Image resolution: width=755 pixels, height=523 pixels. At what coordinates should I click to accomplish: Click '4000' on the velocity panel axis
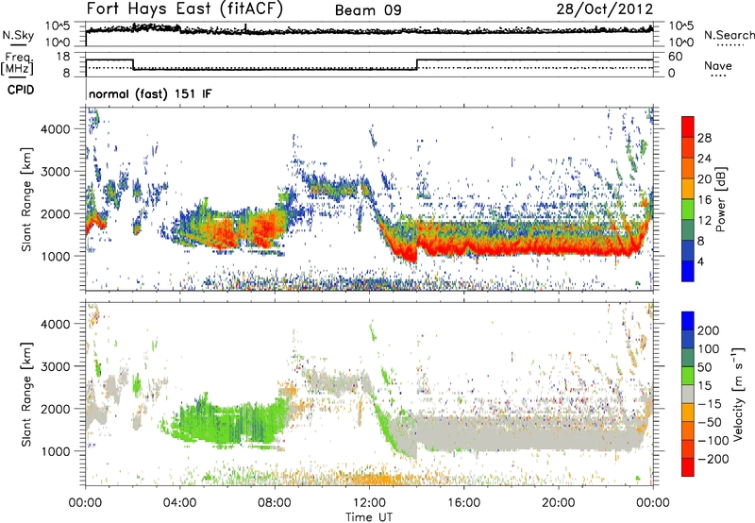click(x=55, y=324)
